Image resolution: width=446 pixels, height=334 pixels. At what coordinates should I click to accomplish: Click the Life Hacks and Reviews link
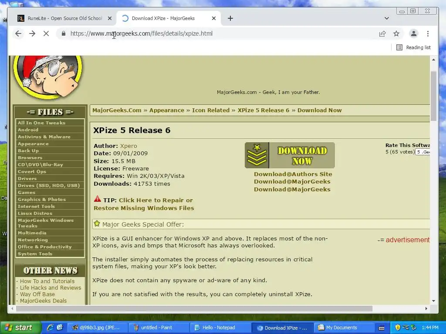51,288
